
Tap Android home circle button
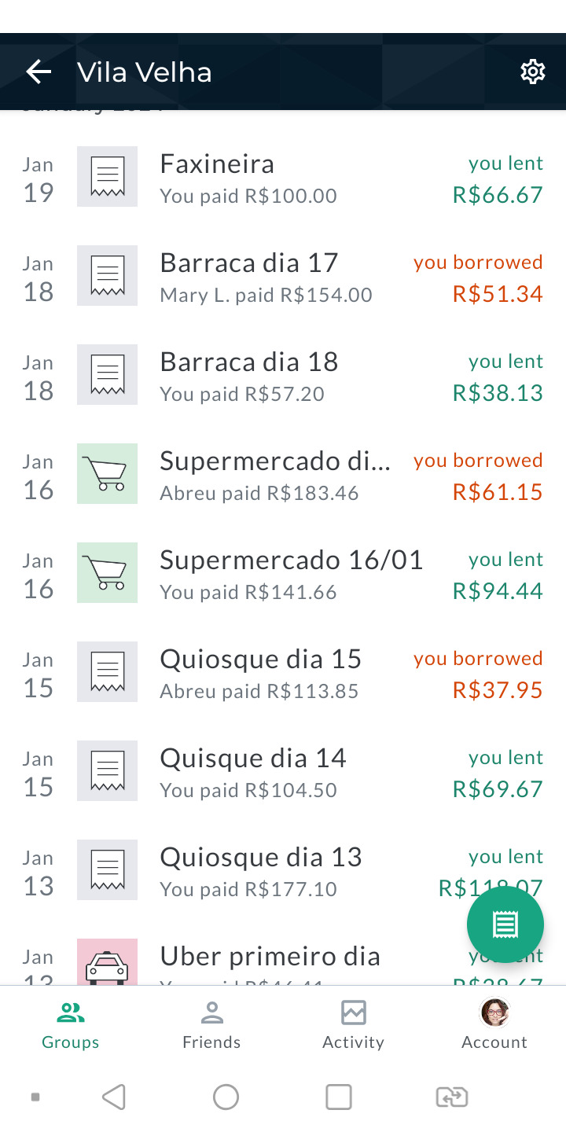[x=226, y=1097]
